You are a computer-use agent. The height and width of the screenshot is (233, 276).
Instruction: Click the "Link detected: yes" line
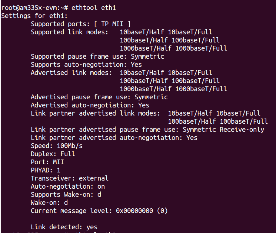click(64, 227)
